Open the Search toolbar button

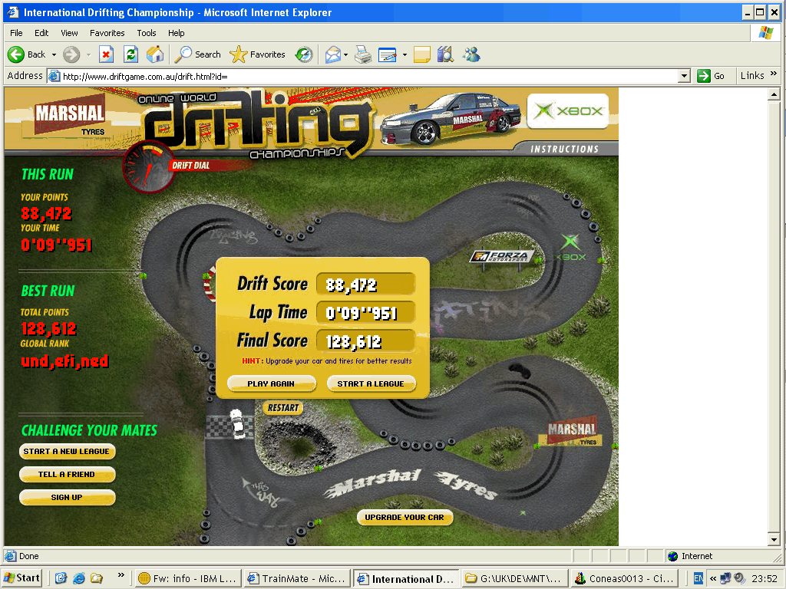pyautogui.click(x=197, y=54)
